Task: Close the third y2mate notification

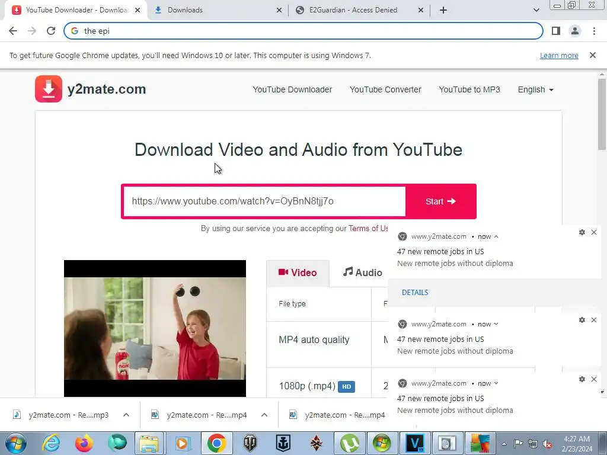Action: [594, 379]
